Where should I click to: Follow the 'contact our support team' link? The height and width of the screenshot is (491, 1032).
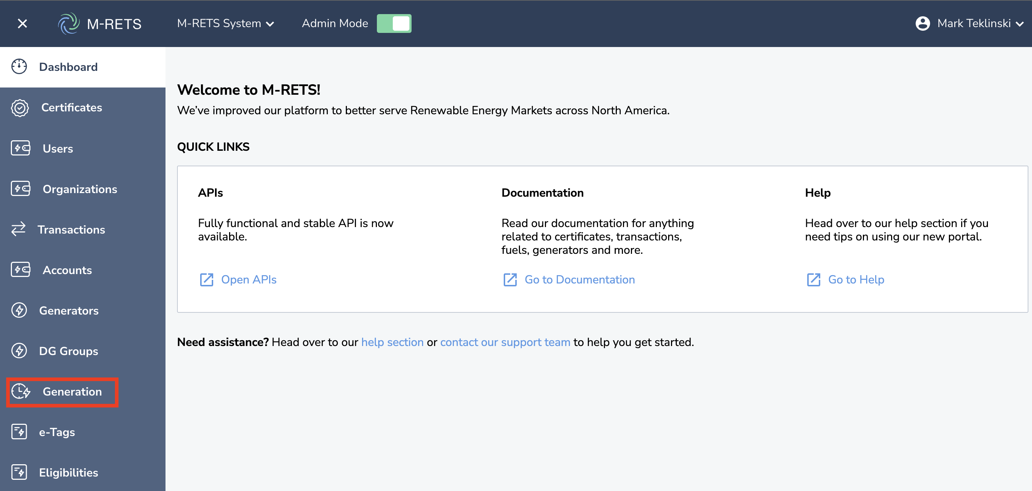(x=505, y=342)
